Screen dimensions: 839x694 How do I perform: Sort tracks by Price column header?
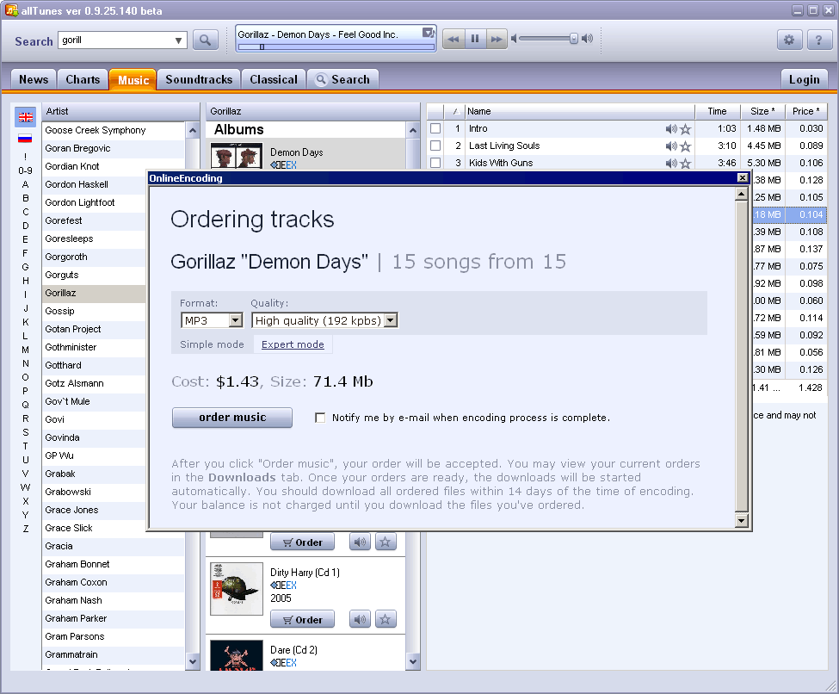click(x=805, y=111)
